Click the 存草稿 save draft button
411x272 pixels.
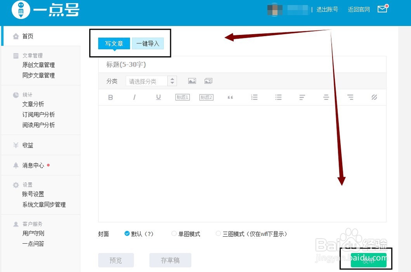point(170,260)
